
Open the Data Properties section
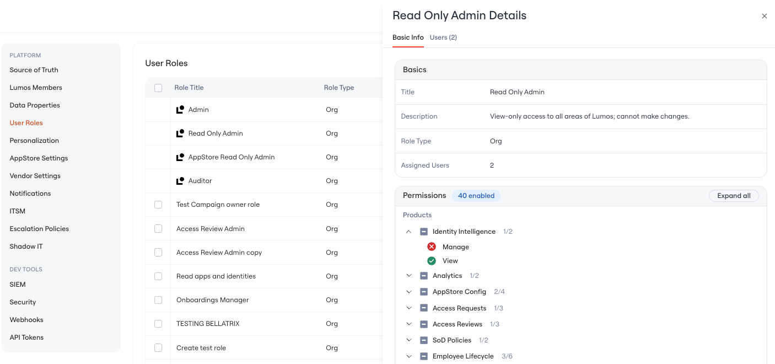click(35, 105)
